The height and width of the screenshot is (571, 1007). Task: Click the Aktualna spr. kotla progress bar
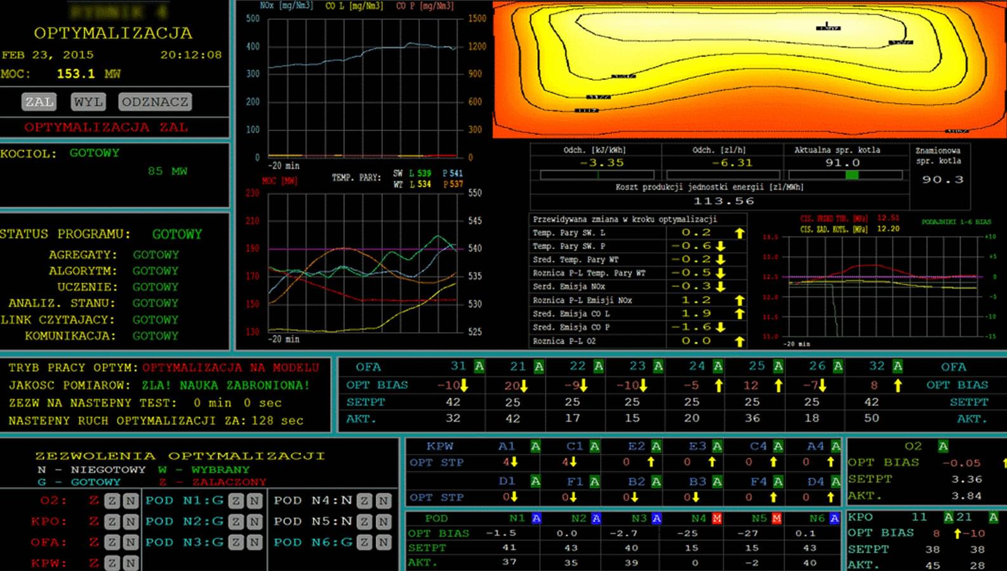pos(844,175)
